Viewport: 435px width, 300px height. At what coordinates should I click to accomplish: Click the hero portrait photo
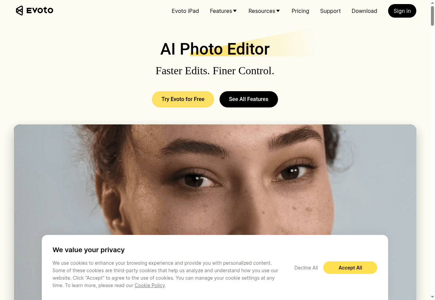215,180
